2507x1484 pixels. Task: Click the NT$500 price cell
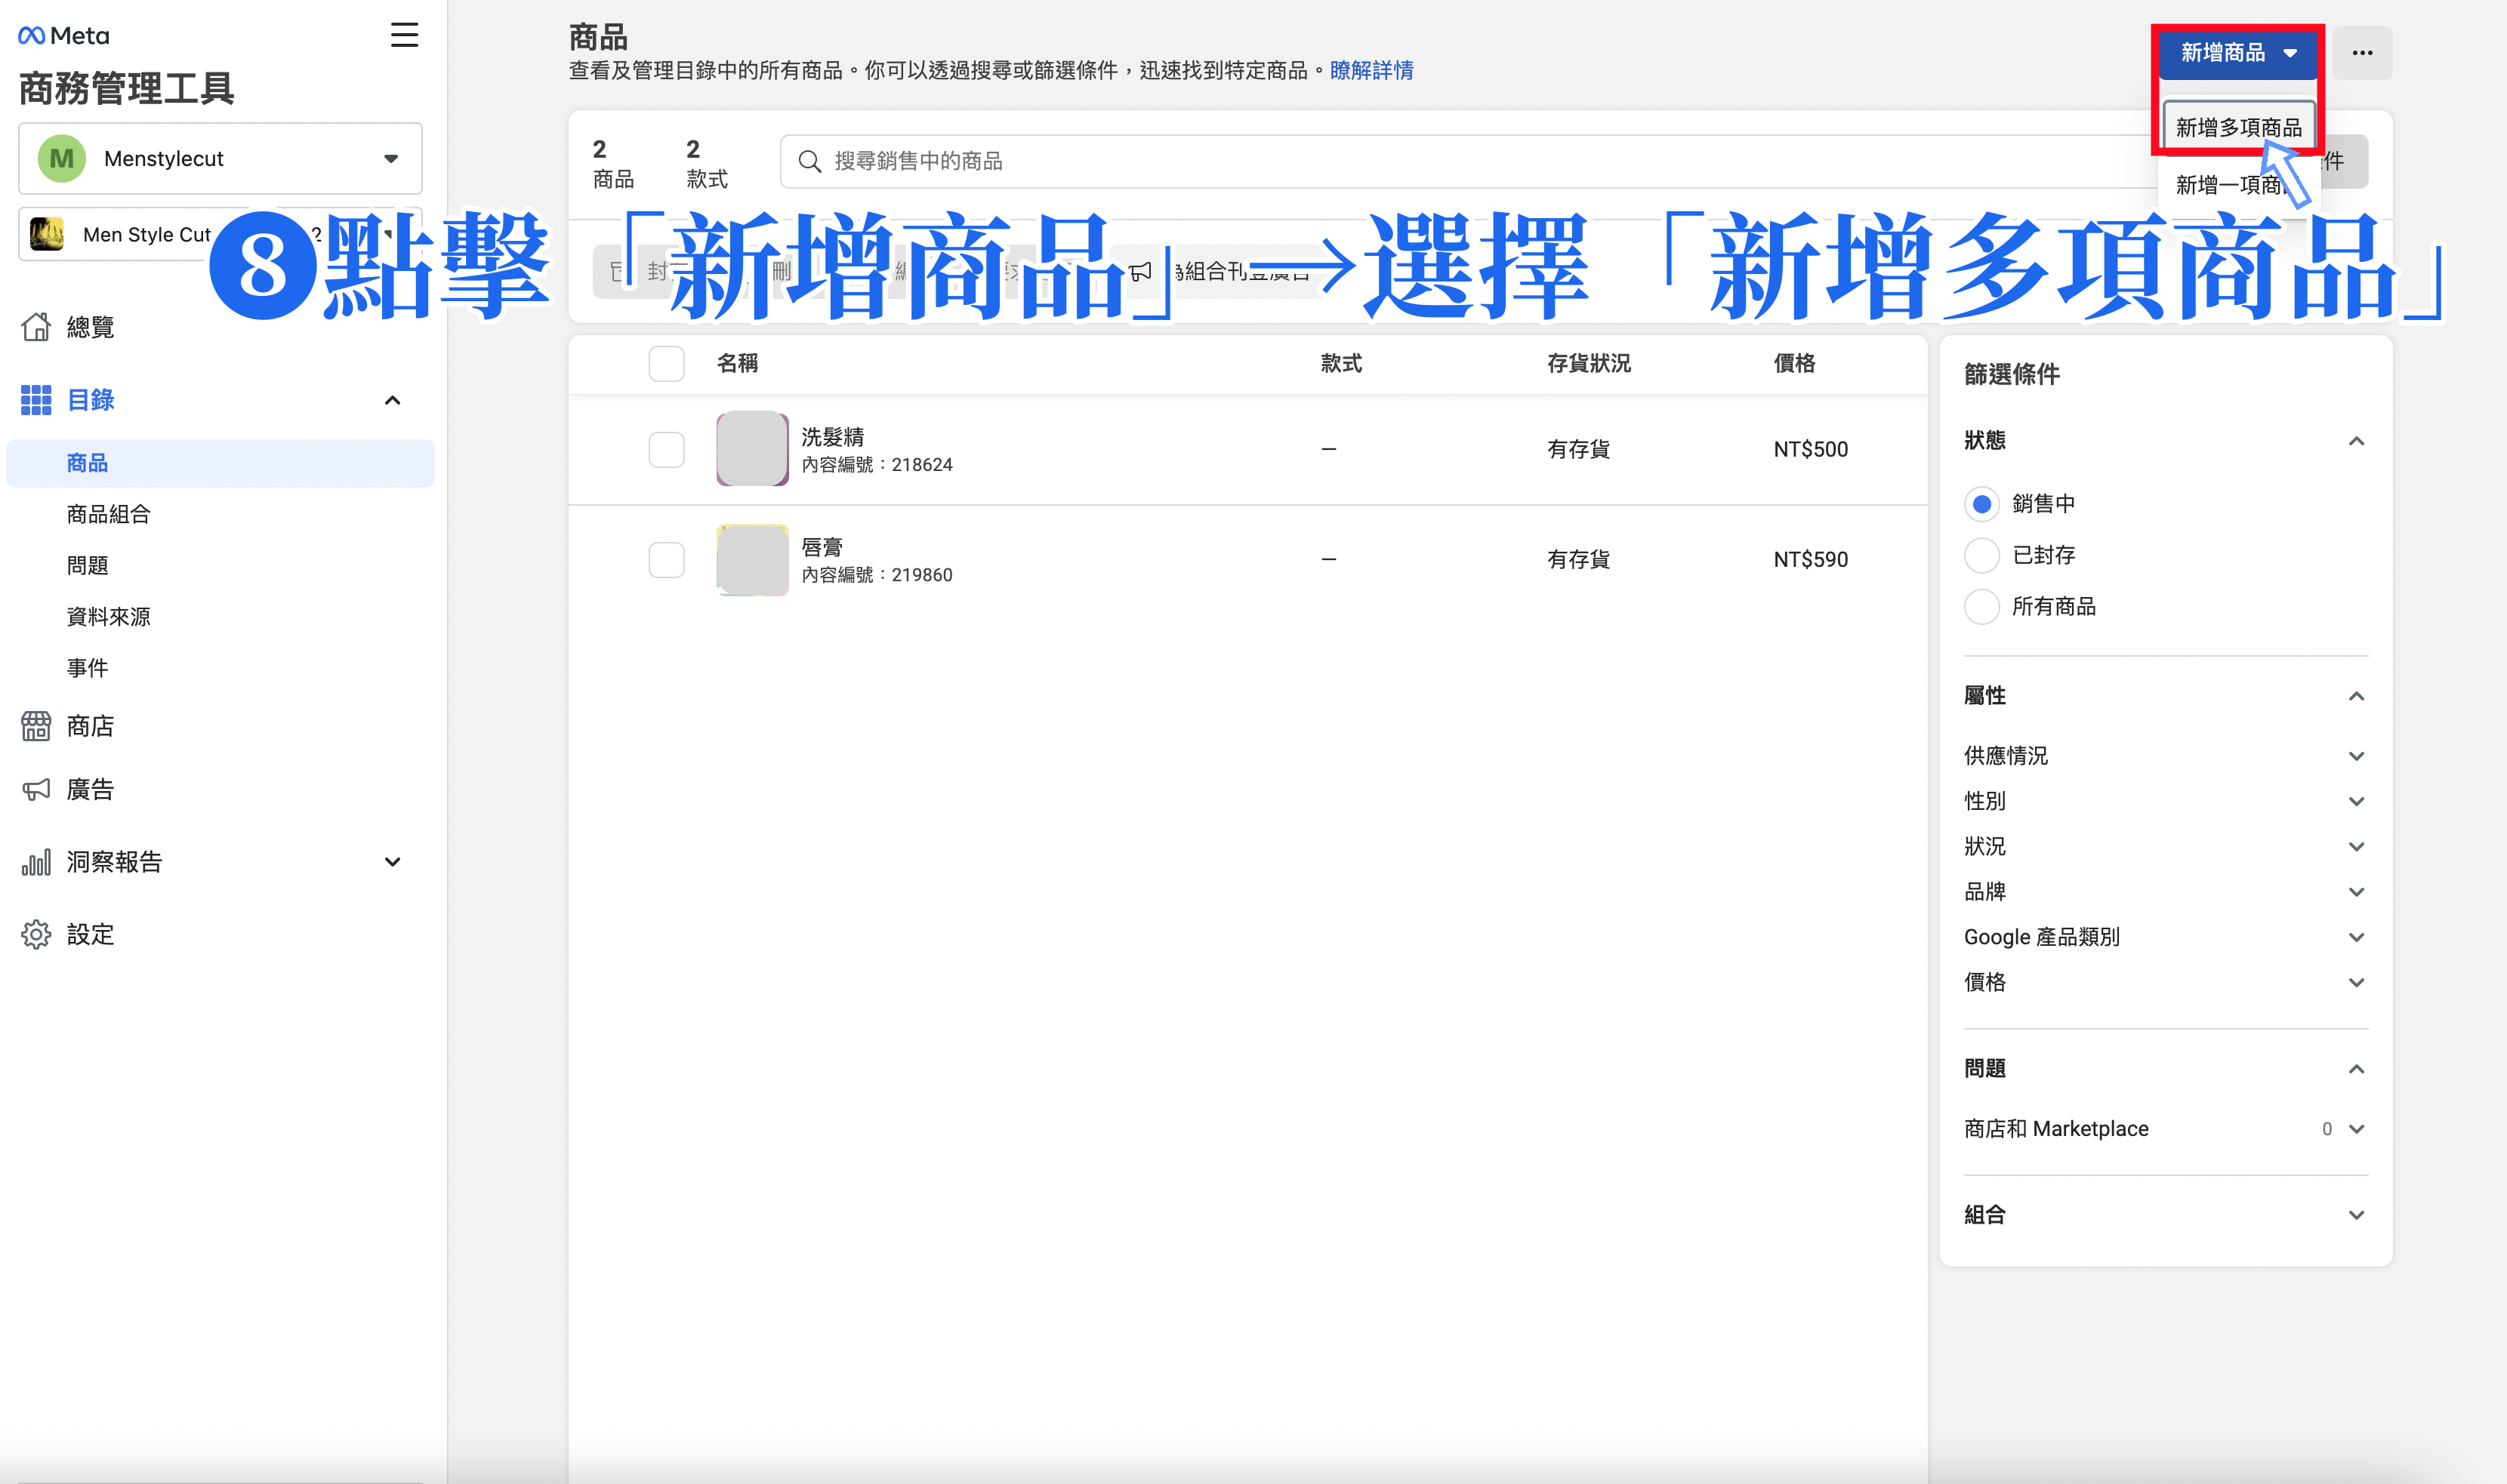[1811, 449]
